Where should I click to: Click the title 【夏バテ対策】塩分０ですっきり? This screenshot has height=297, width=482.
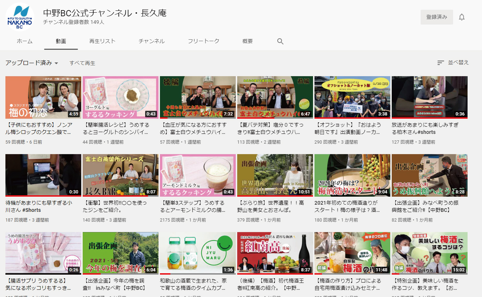point(271,128)
